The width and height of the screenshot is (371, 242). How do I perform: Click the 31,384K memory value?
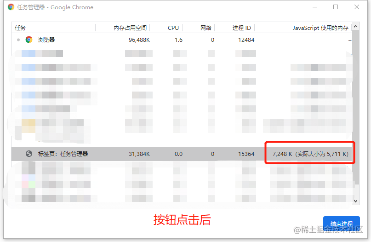click(139, 154)
